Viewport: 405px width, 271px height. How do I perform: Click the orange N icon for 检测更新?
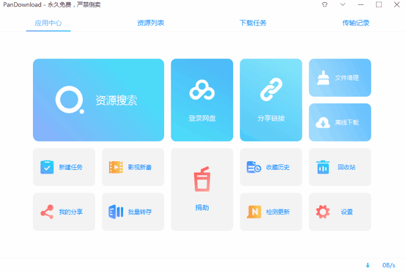pyautogui.click(x=254, y=211)
